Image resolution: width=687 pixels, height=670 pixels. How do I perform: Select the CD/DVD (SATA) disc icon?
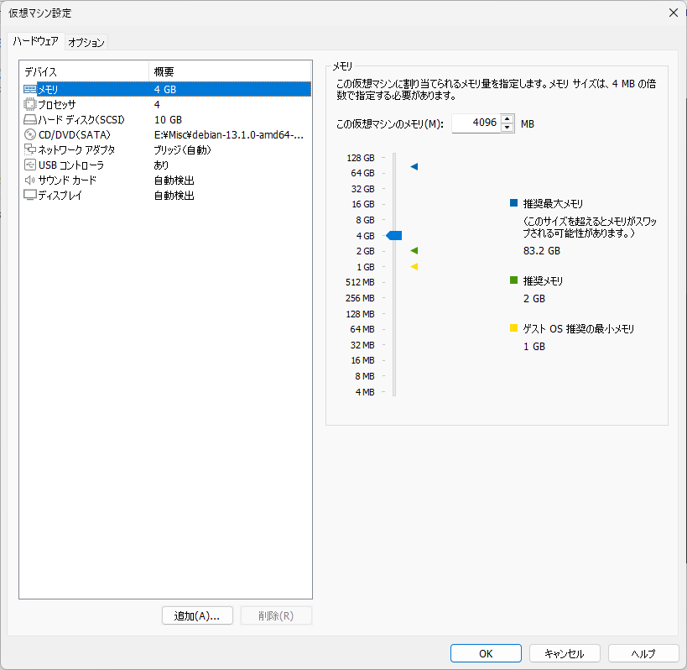[x=30, y=134]
